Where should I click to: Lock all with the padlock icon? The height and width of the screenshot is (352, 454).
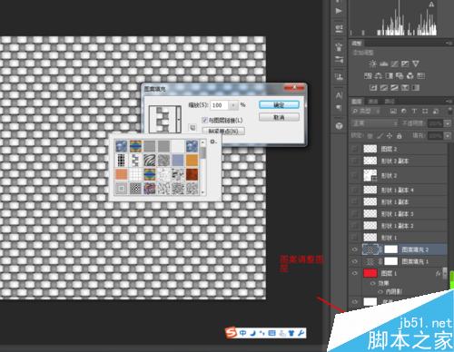400,136
